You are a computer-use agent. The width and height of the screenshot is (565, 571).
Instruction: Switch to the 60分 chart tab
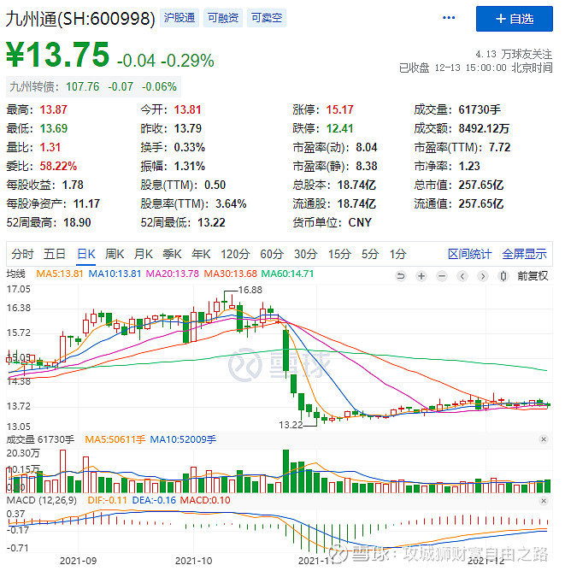(x=272, y=254)
